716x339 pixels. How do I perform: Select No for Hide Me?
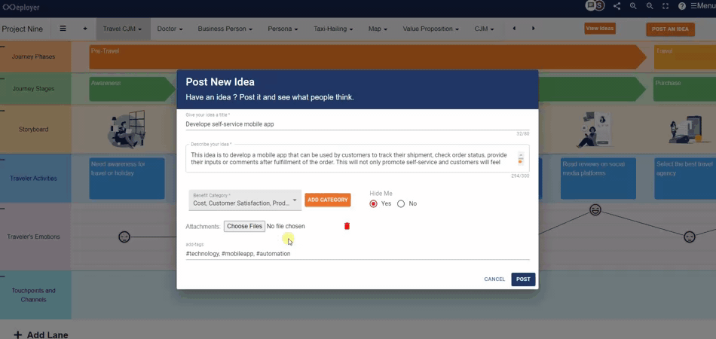pyautogui.click(x=401, y=203)
